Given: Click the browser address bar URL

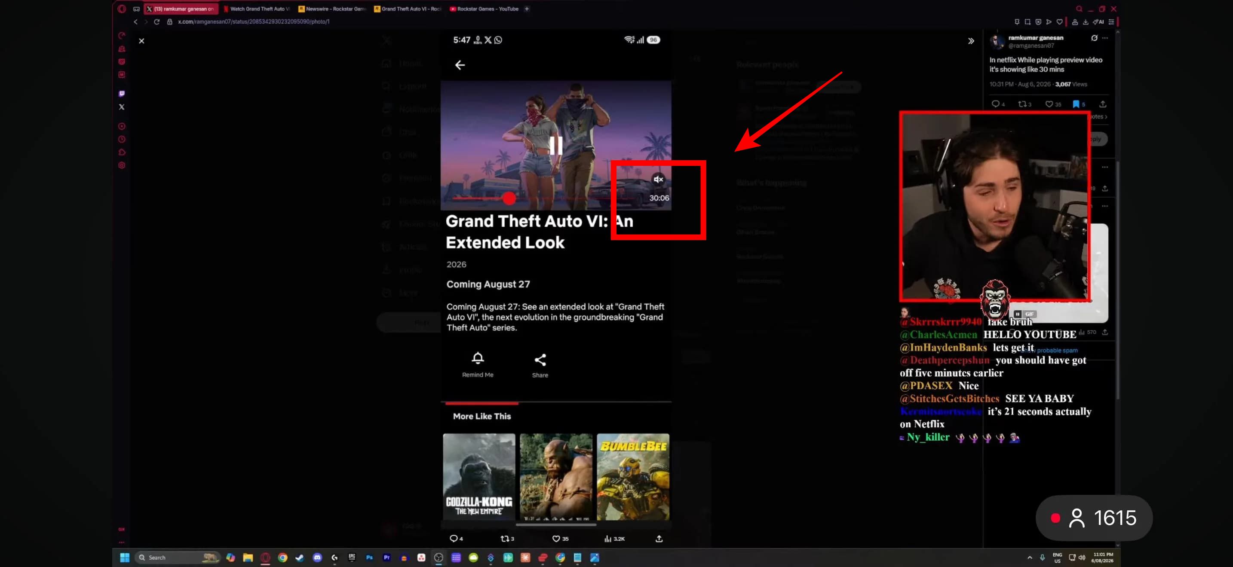Looking at the screenshot, I should (253, 21).
